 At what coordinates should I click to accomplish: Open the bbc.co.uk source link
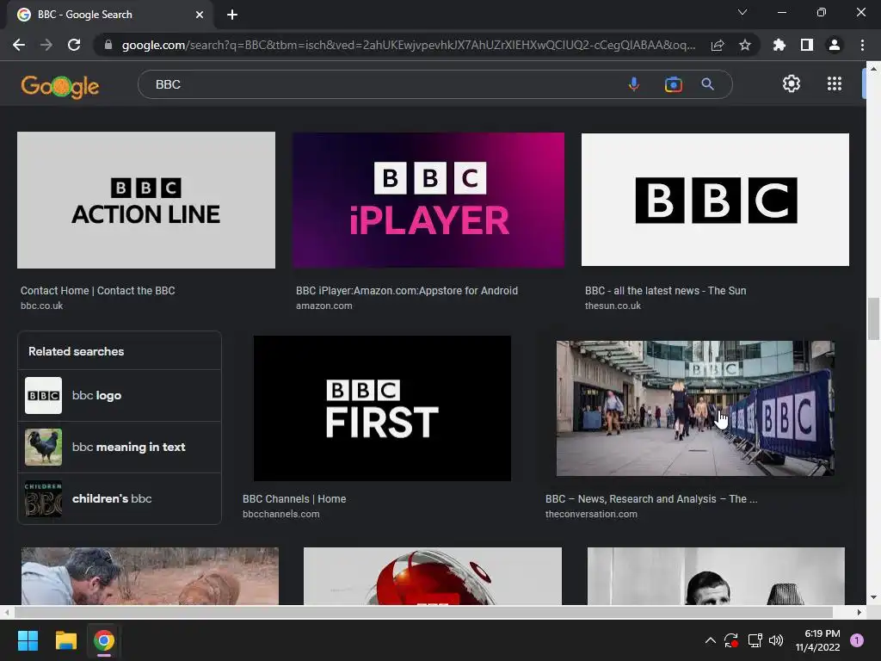[x=41, y=306]
